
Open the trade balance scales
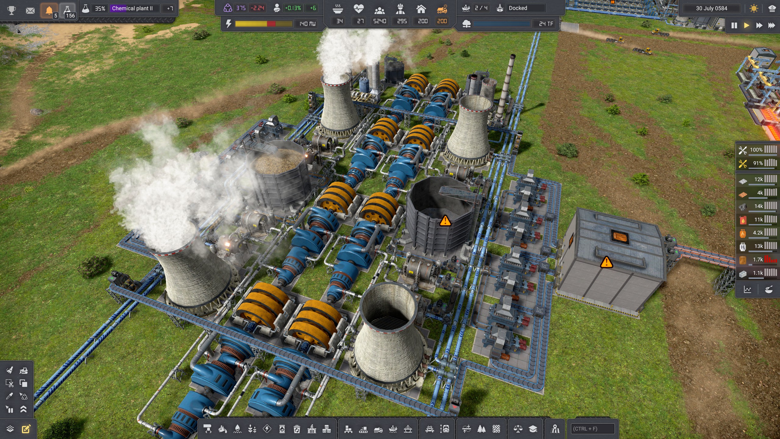(518, 429)
